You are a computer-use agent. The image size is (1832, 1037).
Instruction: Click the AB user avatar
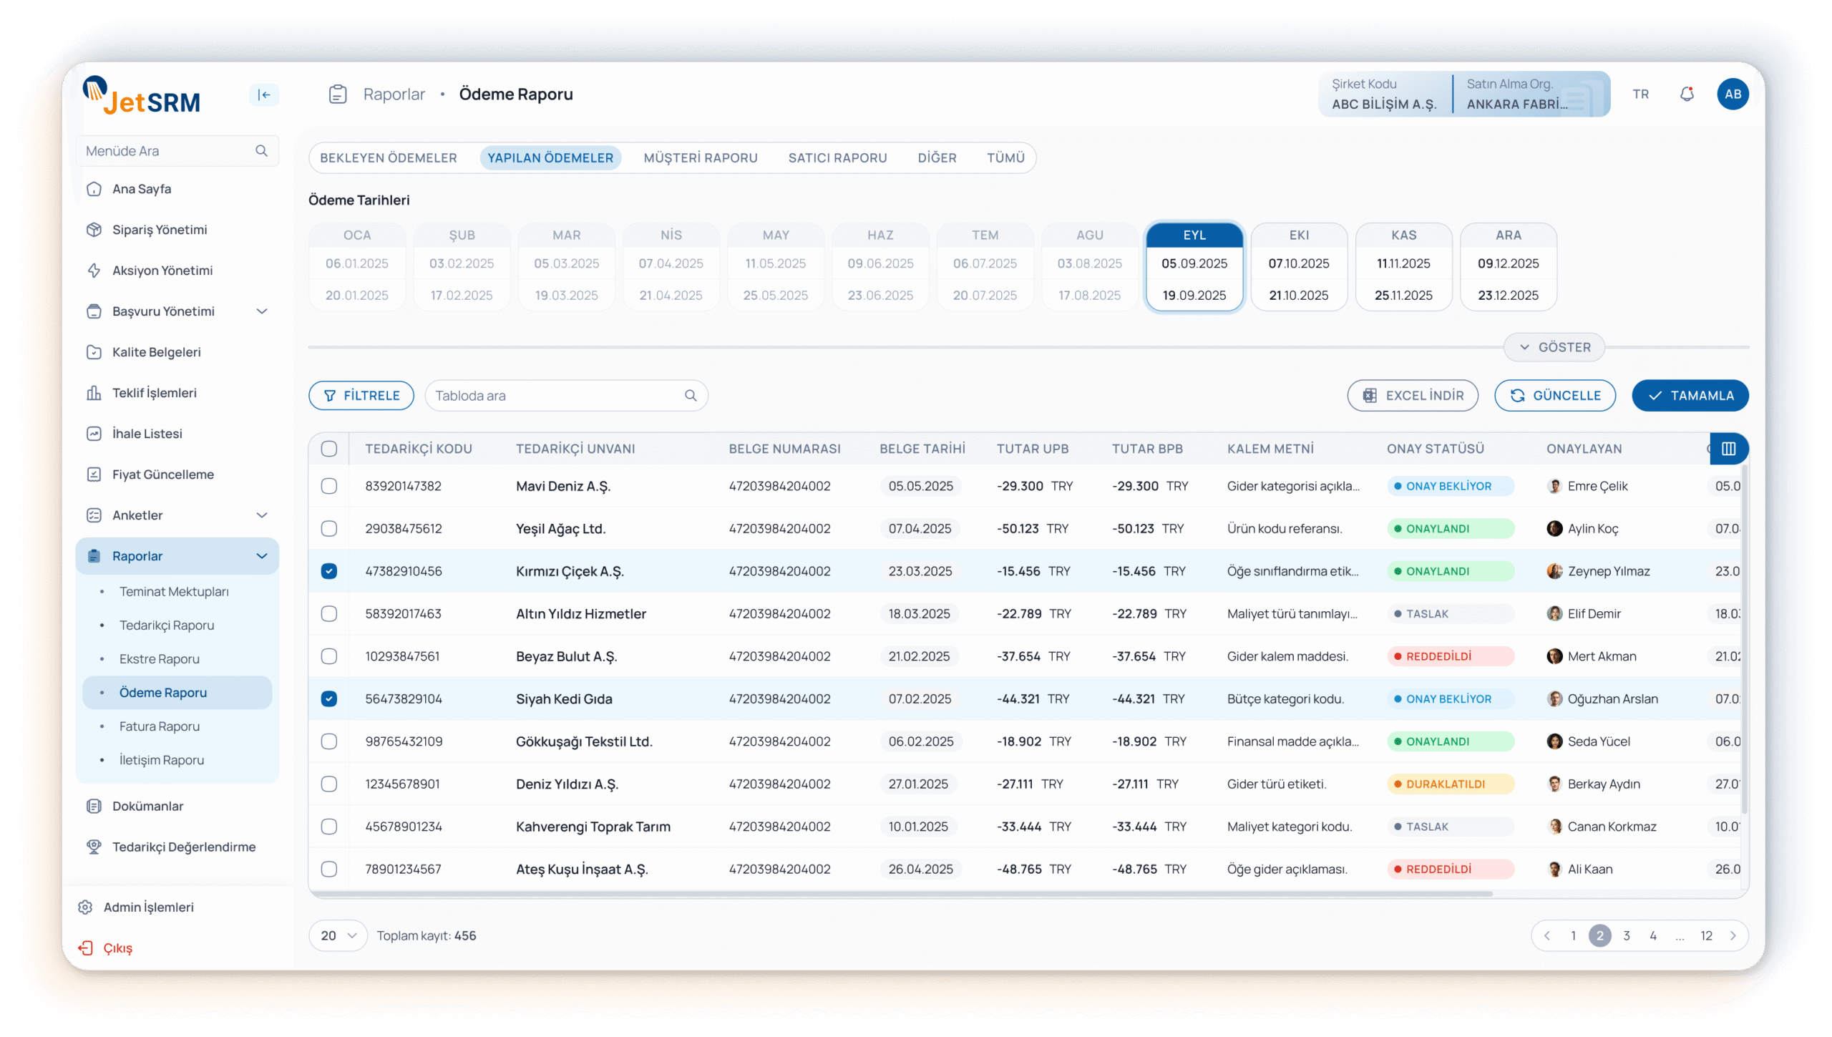click(x=1733, y=94)
